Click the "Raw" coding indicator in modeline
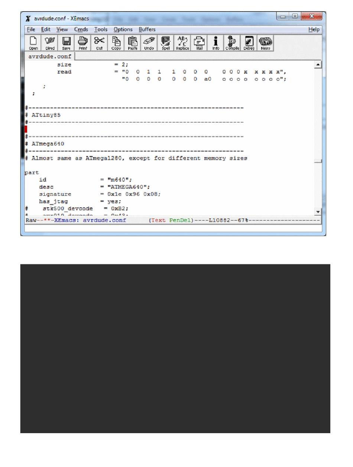 tap(30, 220)
